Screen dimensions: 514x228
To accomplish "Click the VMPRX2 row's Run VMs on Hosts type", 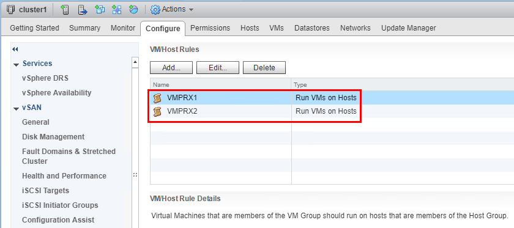I will (x=326, y=111).
